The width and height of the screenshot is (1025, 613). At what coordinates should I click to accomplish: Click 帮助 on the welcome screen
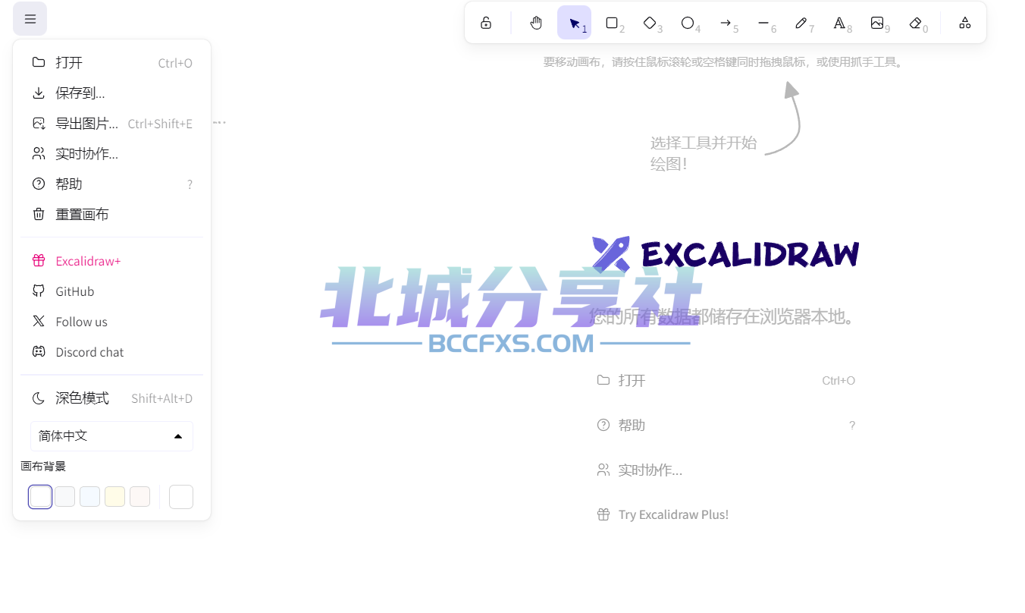coord(726,425)
